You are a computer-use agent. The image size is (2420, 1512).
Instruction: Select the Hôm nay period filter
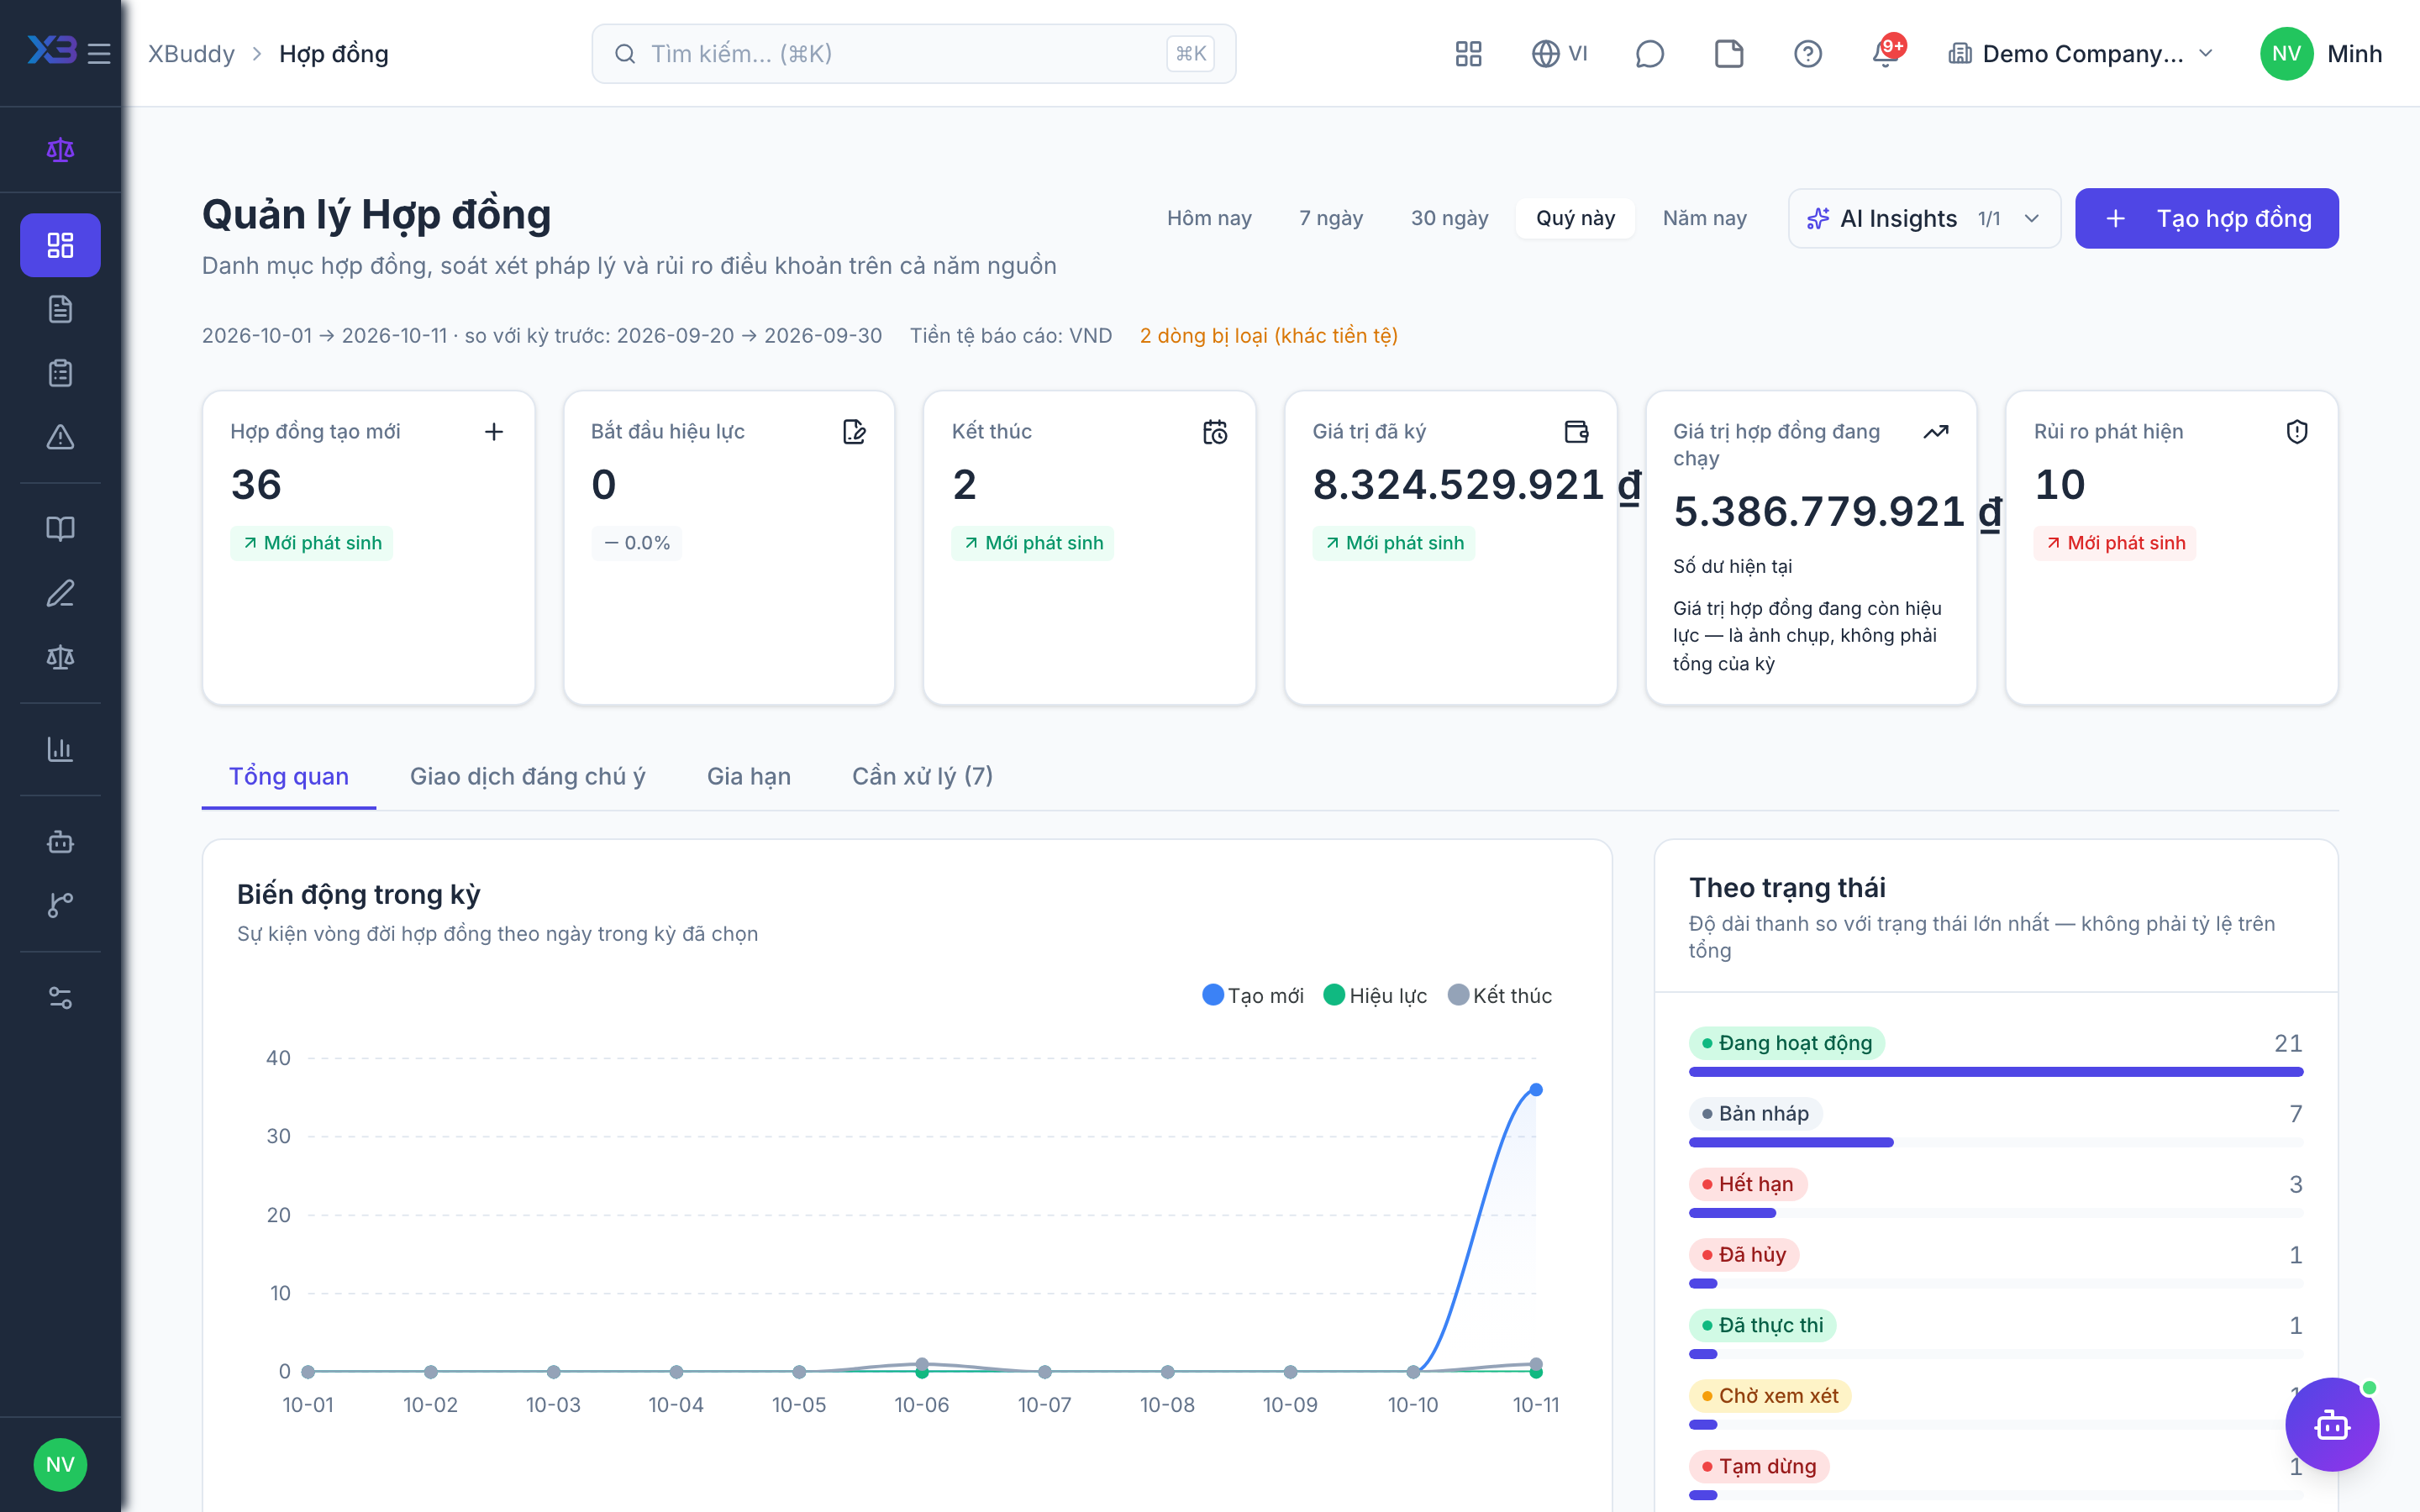click(x=1209, y=218)
